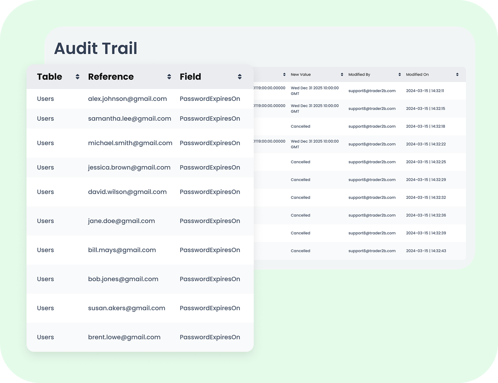Select the david.wilson@gmail.com audit row
Viewport: 498px width, 383px height.
pos(127,192)
